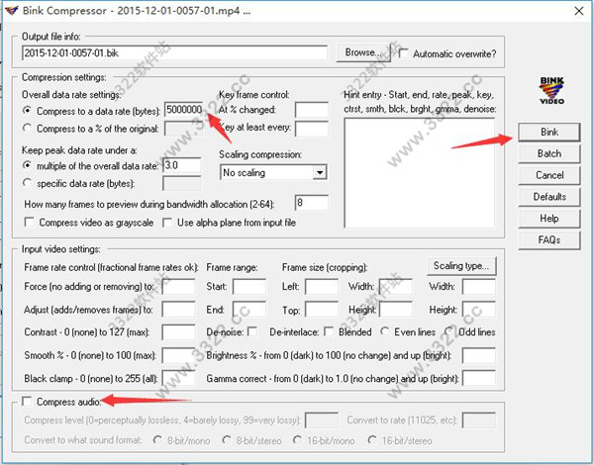Open the Batch button
This screenshot has height=465, width=594.
pos(548,153)
